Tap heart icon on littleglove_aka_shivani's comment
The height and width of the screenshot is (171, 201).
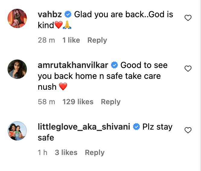(x=188, y=130)
